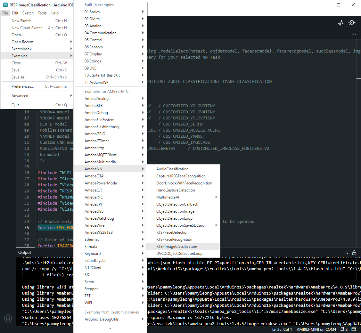
Task: Open the Serial Monitor
Action: tap(352, 23)
